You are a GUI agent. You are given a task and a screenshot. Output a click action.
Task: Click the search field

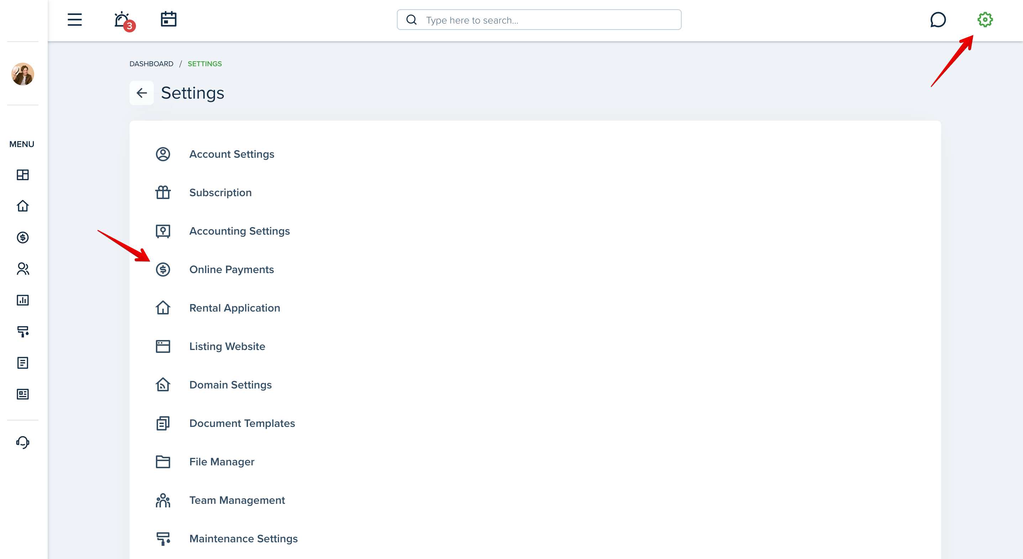539,20
